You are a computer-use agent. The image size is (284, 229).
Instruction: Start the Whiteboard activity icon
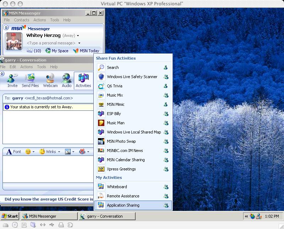point(101,187)
